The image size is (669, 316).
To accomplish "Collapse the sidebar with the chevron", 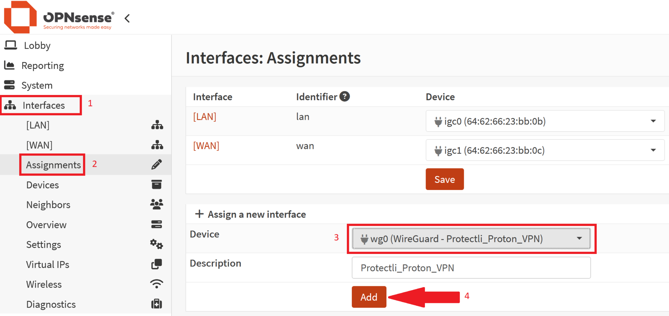I will tap(127, 18).
